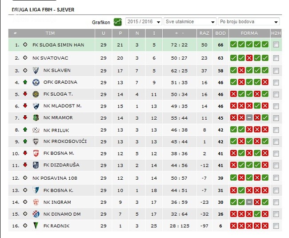The height and width of the screenshot is (238, 289).
Task: Click the TIM column header
Action: (50, 33)
